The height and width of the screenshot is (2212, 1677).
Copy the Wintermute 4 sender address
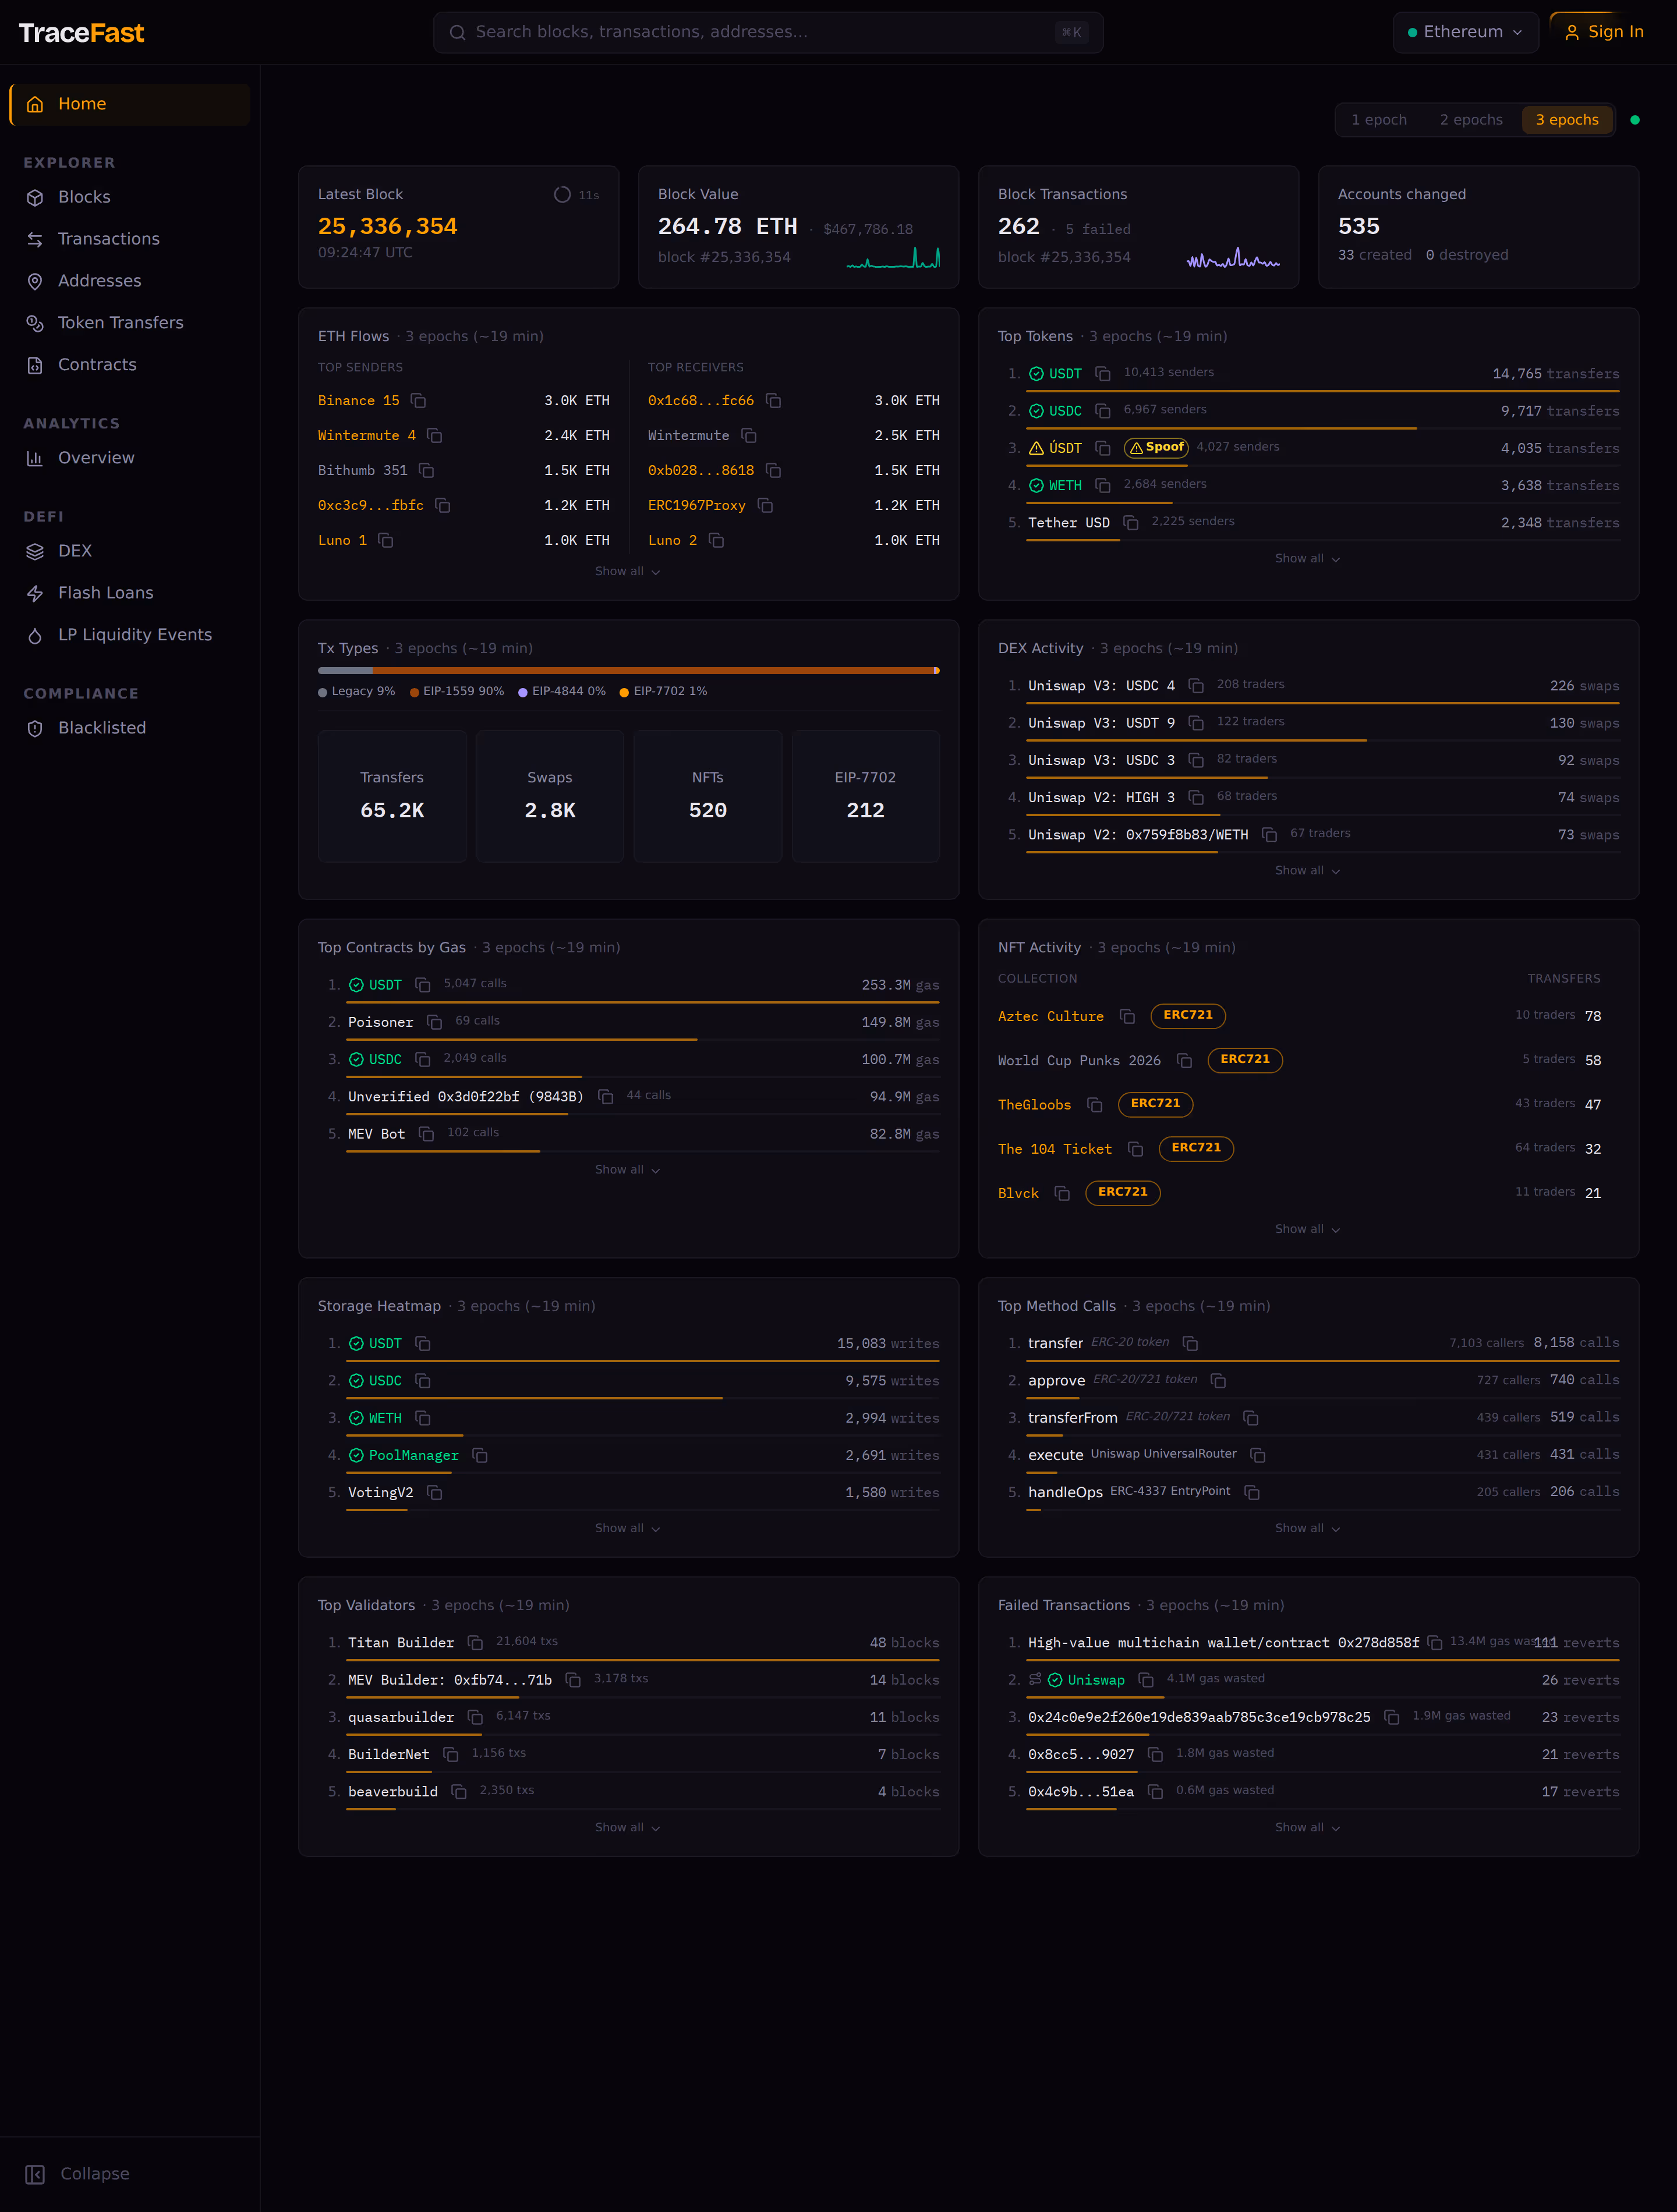coord(434,436)
